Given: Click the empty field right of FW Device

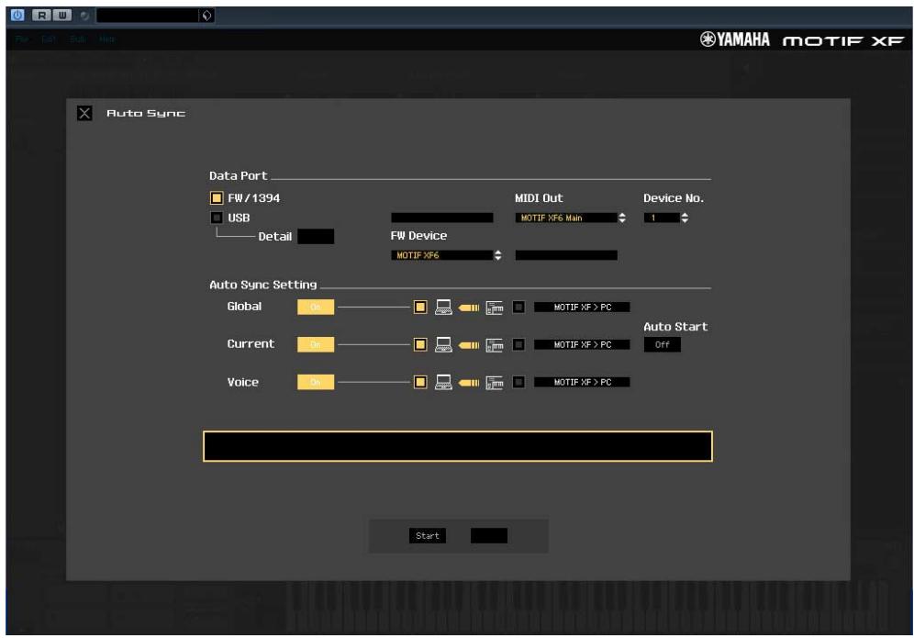Looking at the screenshot, I should [566, 255].
